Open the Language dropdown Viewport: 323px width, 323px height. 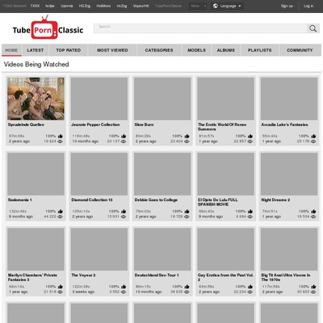227,6
